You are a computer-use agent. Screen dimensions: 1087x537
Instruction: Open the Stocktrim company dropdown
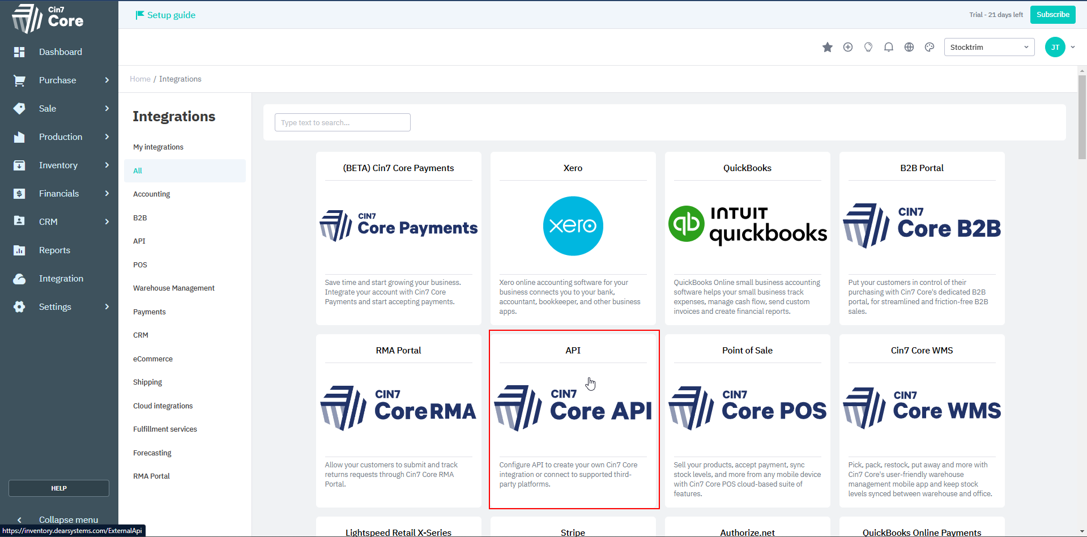click(988, 47)
